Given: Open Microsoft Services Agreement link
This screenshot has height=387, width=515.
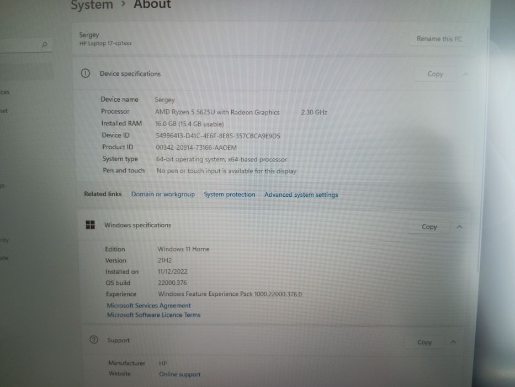Looking at the screenshot, I should (149, 305).
